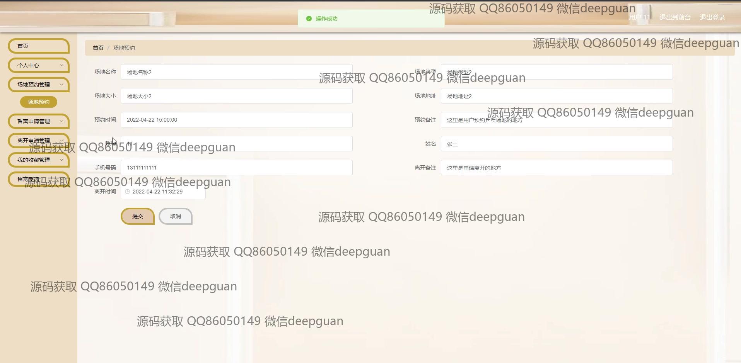Click 场地预约 in the breadcrumb
Viewport: 741px width, 363px height.
[124, 48]
